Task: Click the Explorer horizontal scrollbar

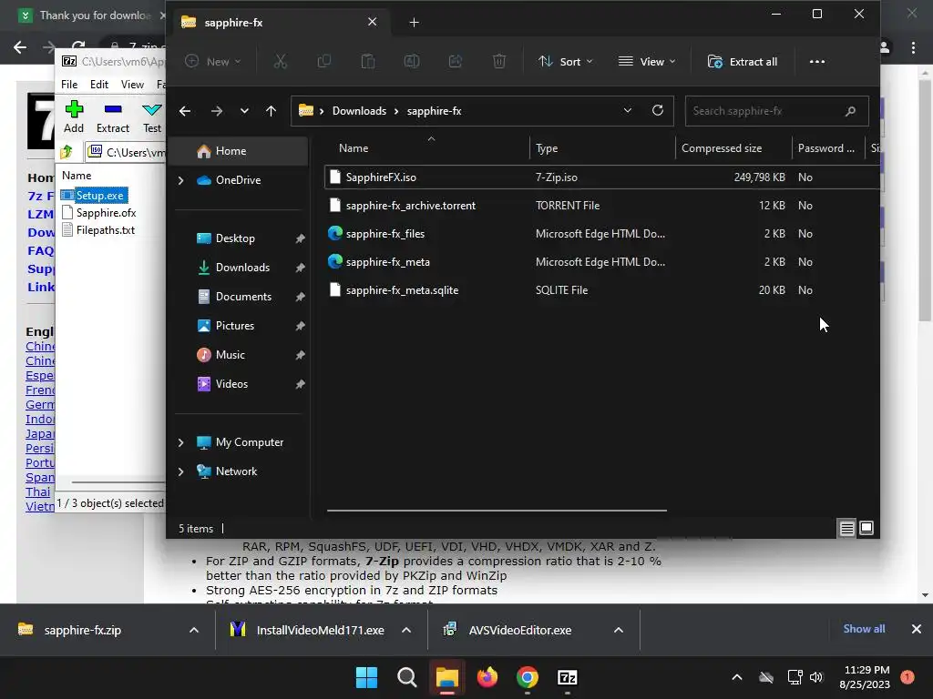Action: (497, 510)
